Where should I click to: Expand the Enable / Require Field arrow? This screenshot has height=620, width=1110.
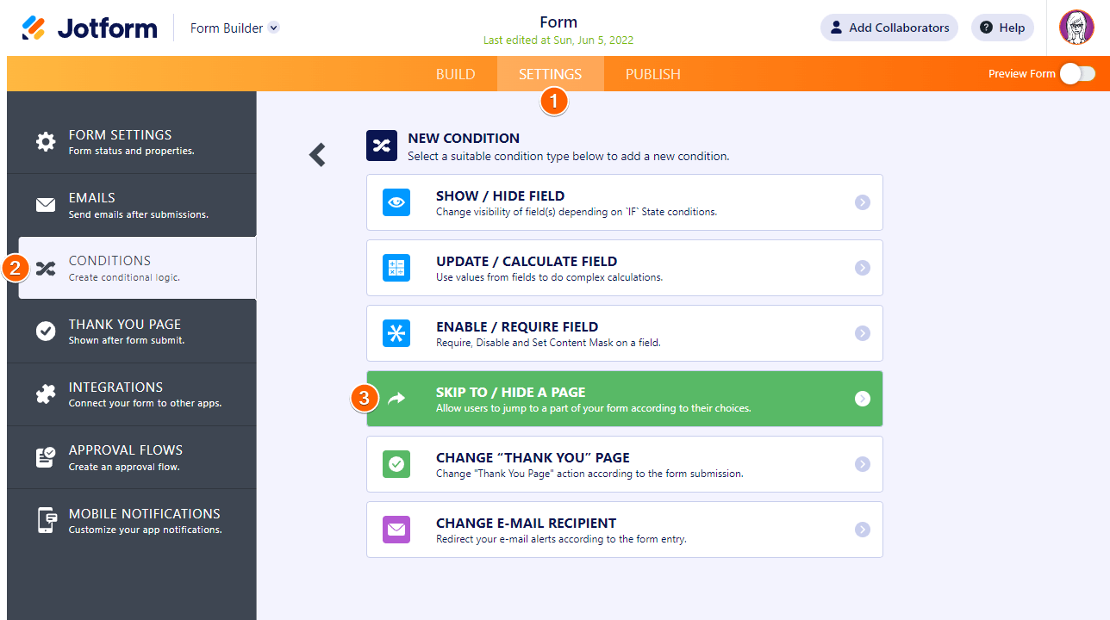(x=863, y=333)
